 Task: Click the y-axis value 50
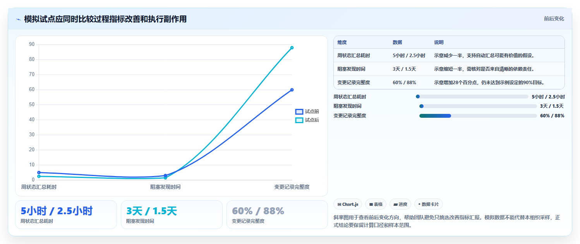pyautogui.click(x=32, y=105)
